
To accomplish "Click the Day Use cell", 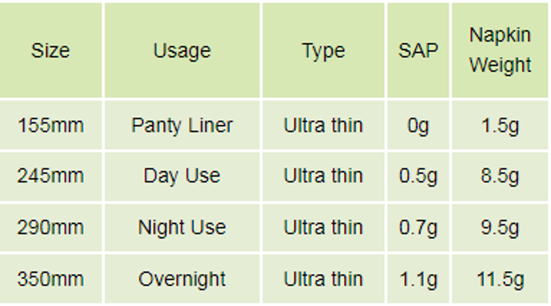I will pyautogui.click(x=182, y=176).
